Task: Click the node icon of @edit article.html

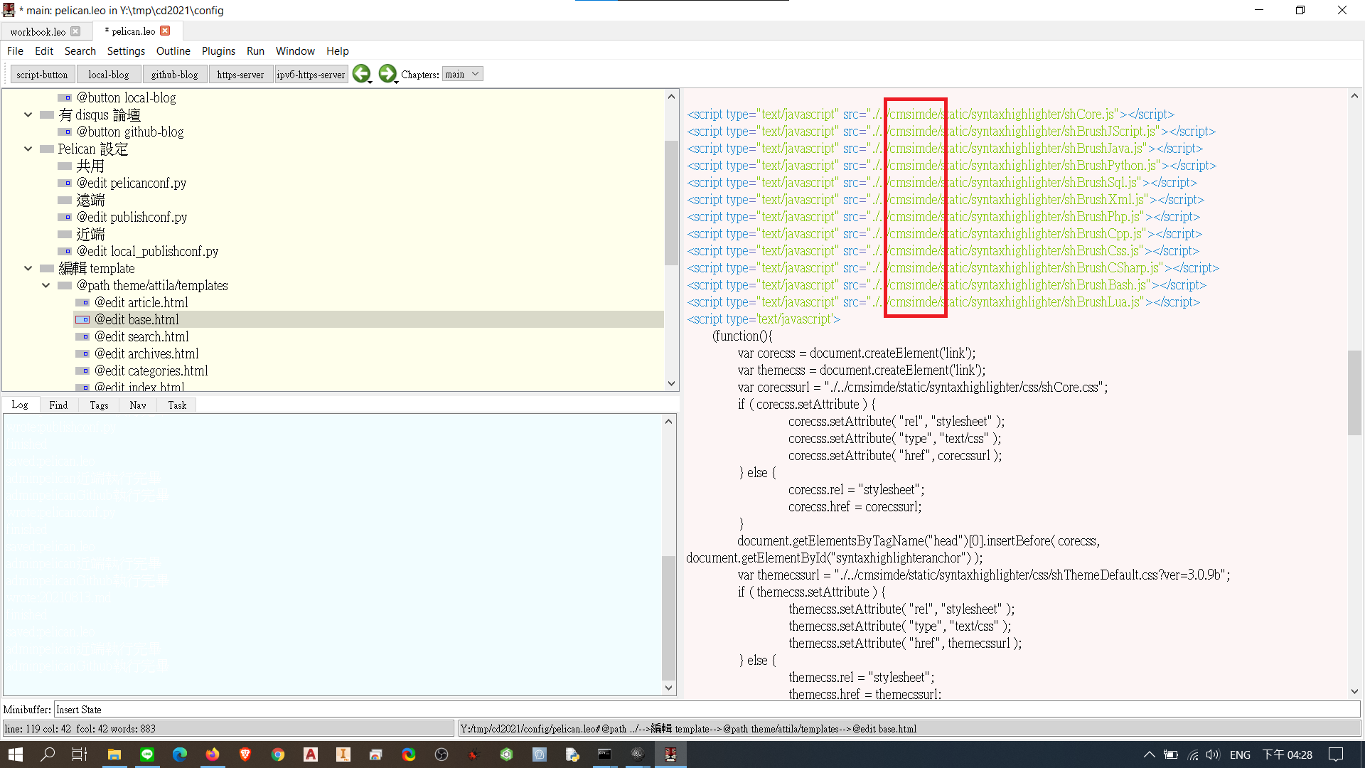Action: coord(82,303)
